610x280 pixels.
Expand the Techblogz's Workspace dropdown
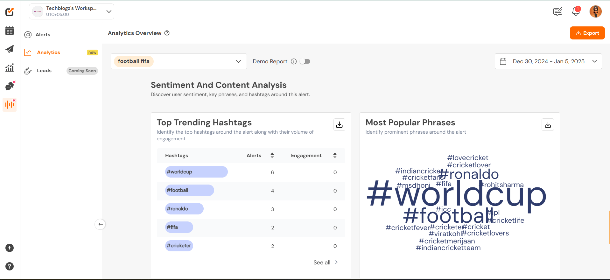coord(72,11)
